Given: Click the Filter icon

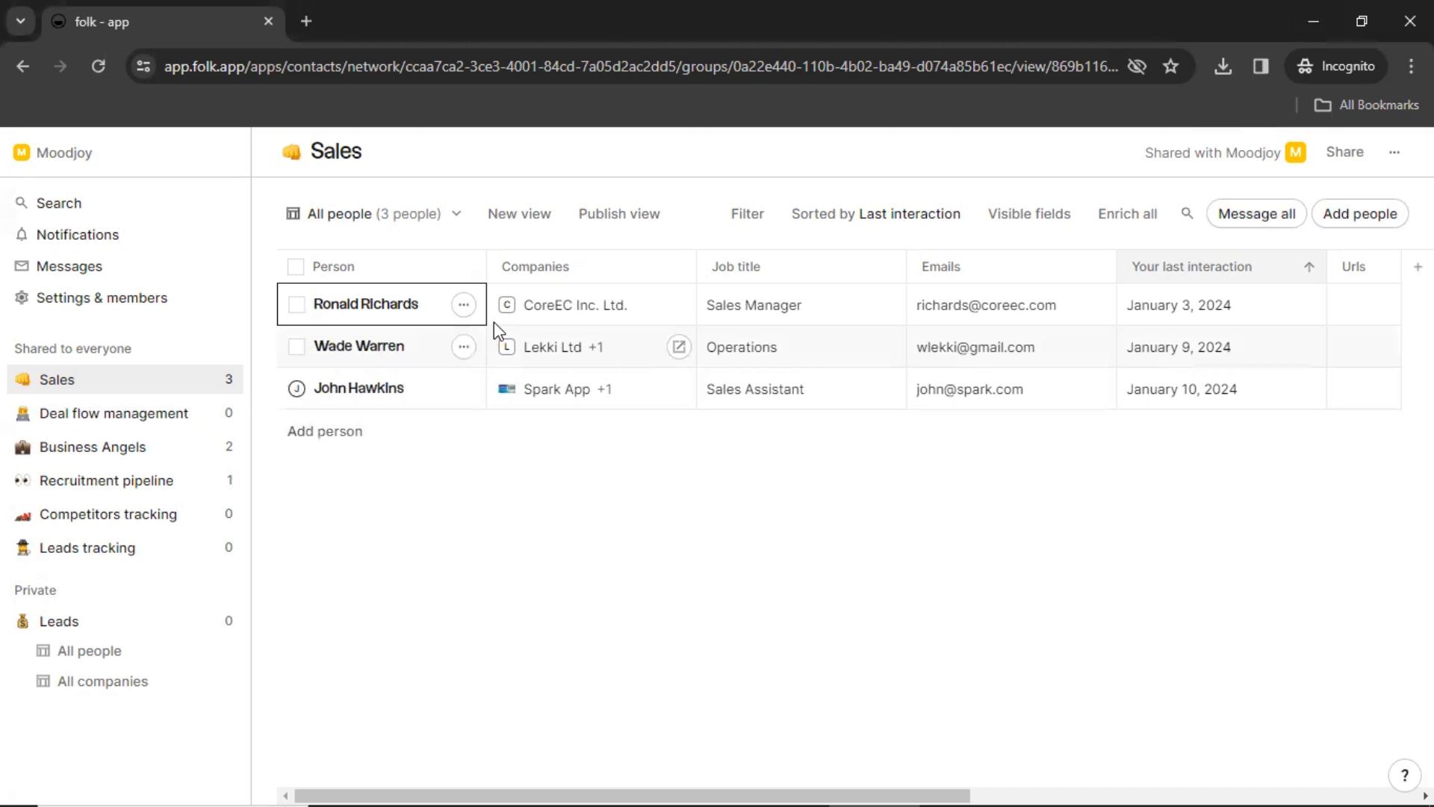Looking at the screenshot, I should [748, 214].
